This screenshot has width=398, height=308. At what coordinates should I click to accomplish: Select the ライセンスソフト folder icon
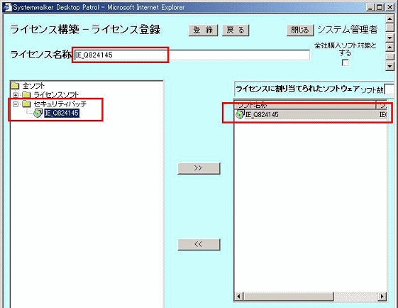point(26,95)
